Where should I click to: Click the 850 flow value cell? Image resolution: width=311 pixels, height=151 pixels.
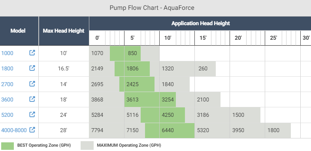(132, 53)
